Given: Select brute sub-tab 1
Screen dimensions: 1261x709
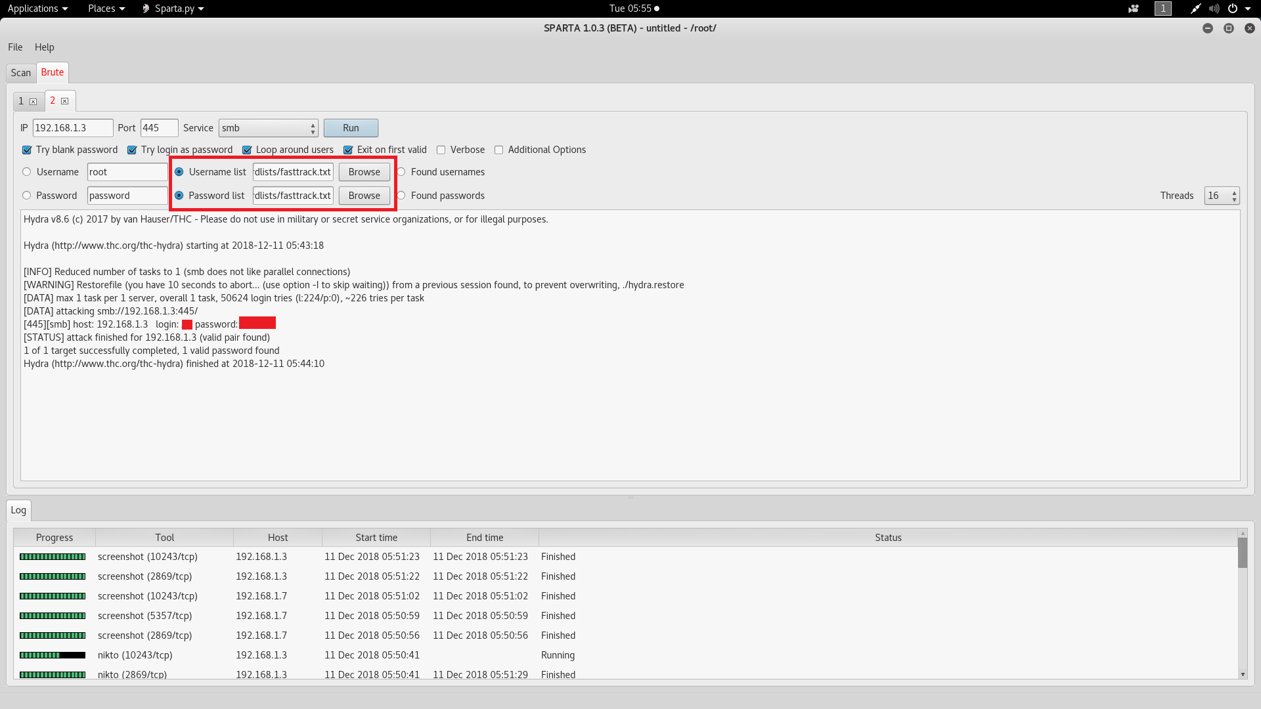Looking at the screenshot, I should click(28, 101).
